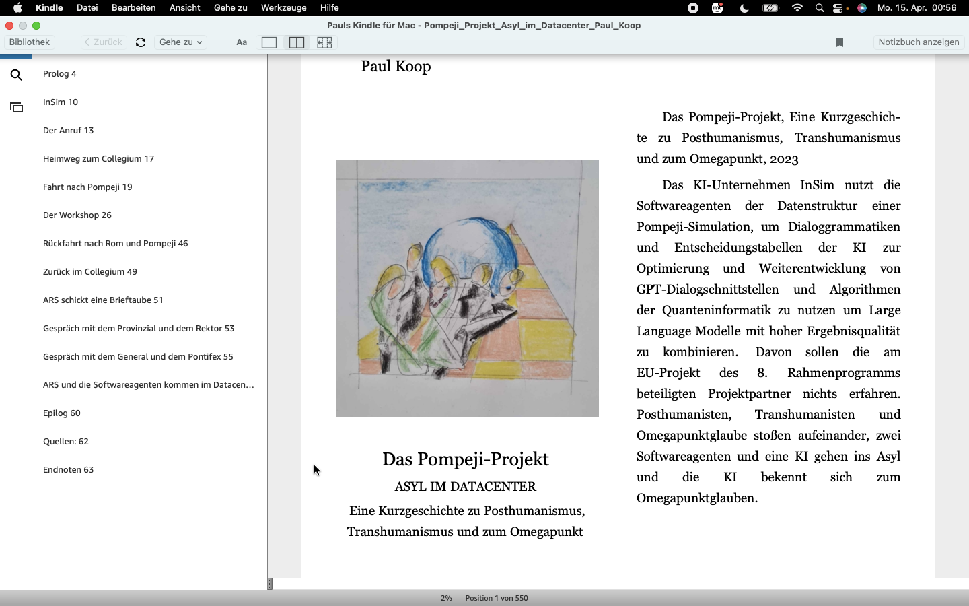Click the Zurück back button
969x606 pixels.
point(104,42)
